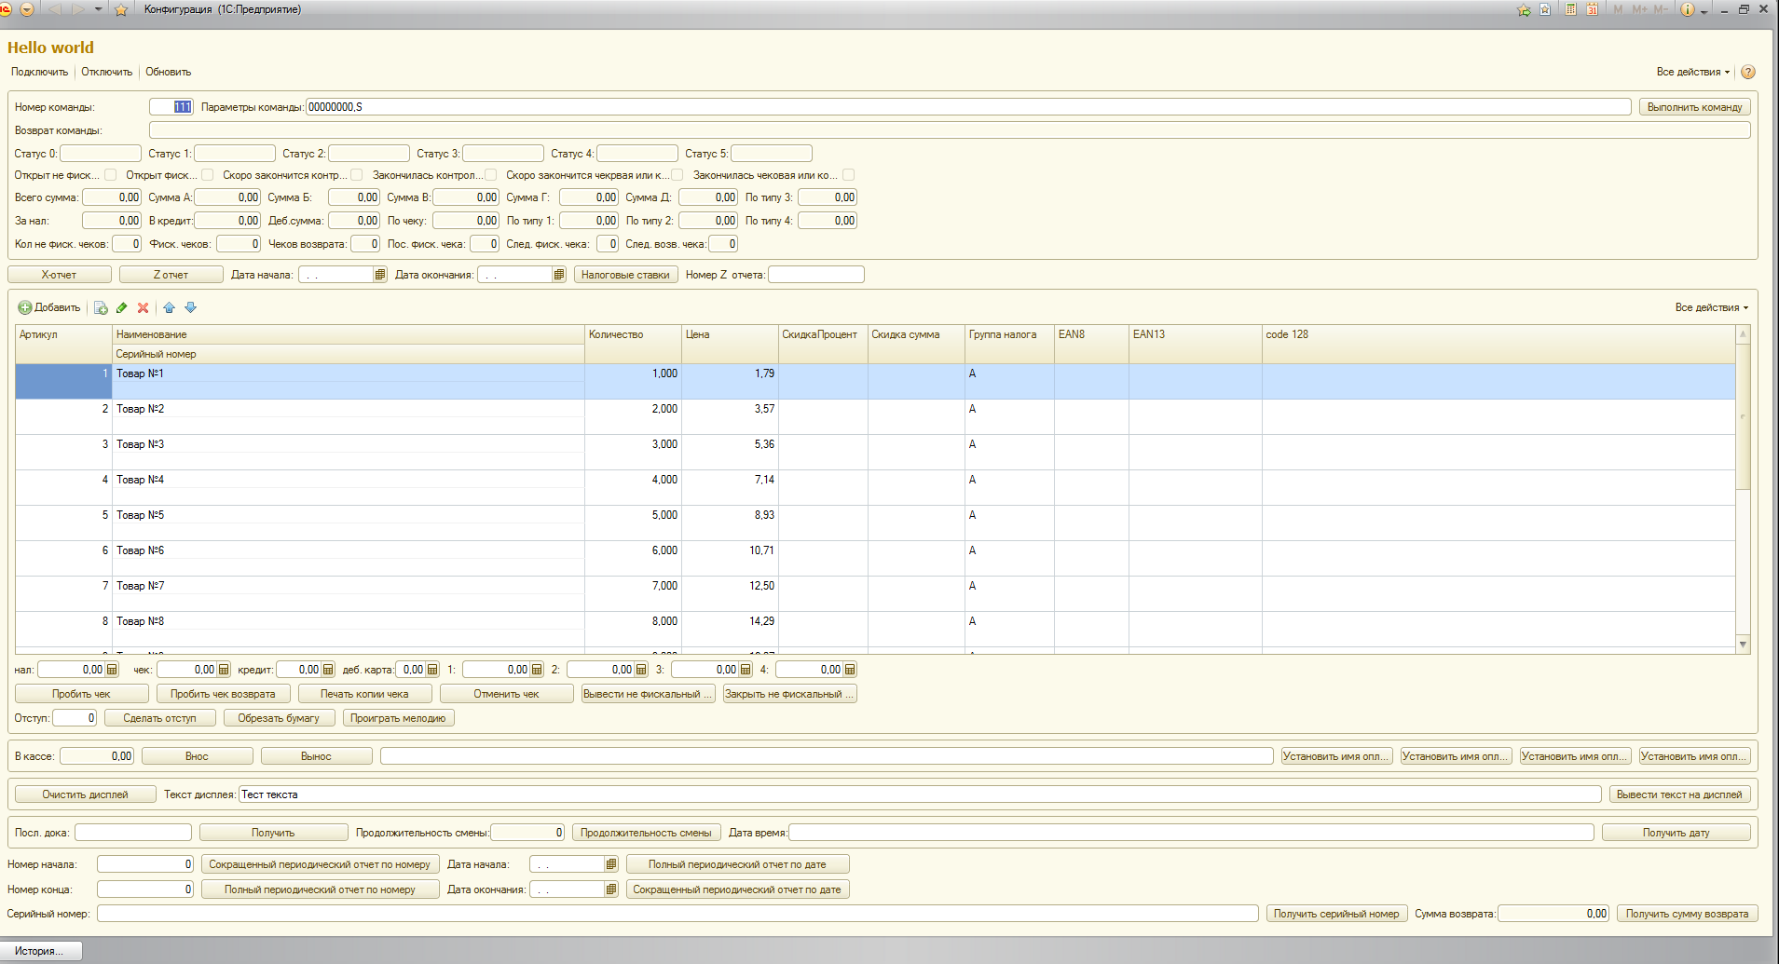This screenshot has height=964, width=1779.
Task: Click the Внос button
Action: point(198,756)
